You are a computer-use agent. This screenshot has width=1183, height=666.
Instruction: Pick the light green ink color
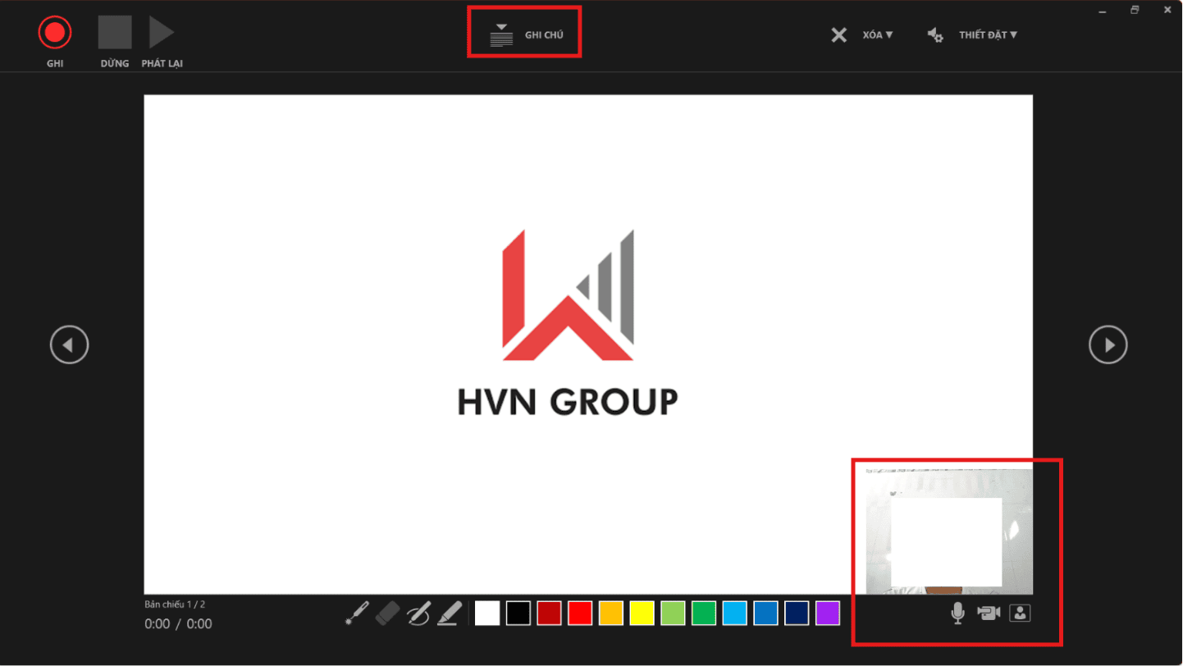click(673, 613)
